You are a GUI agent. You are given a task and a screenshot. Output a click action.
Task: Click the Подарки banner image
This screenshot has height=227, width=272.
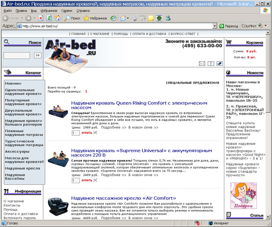(x=243, y=196)
